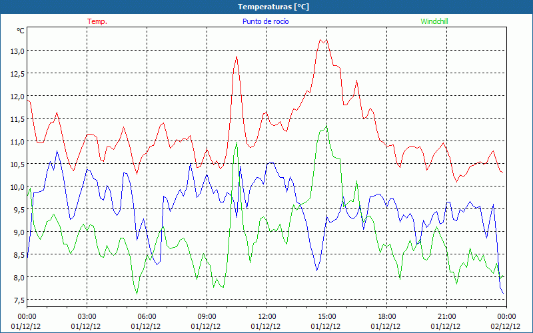Screen dimensions: 533x333
Task: Click the '9,0' y-axis value
Action: [19, 232]
